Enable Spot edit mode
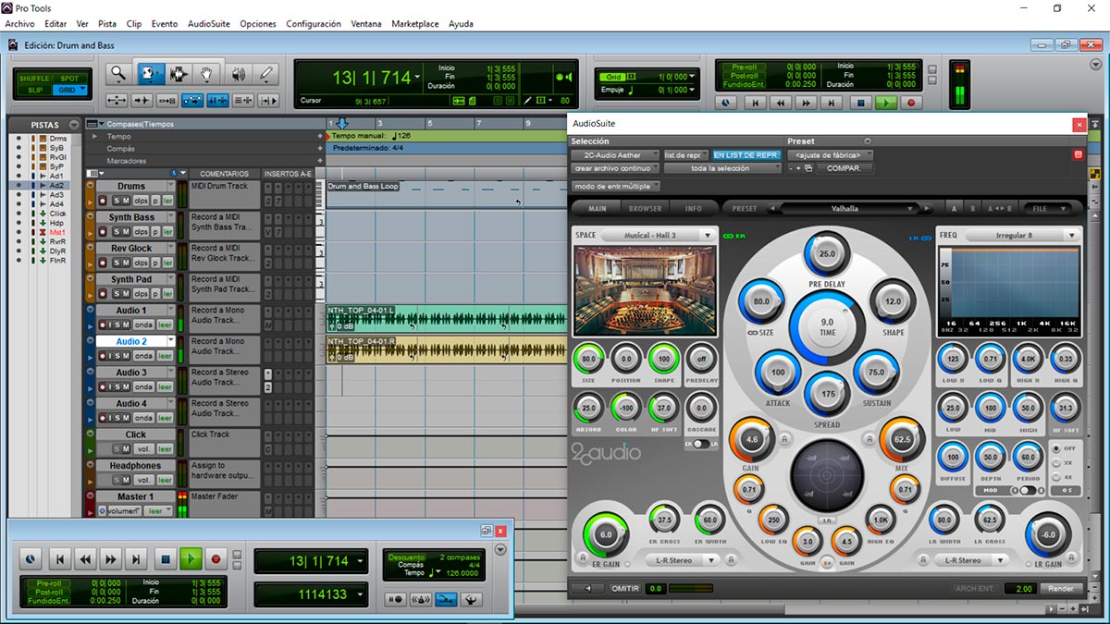The image size is (1110, 624). [x=69, y=79]
